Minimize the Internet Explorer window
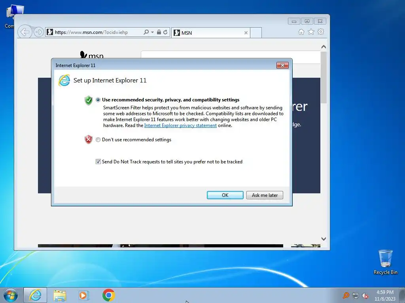The image size is (405, 303). point(294,21)
